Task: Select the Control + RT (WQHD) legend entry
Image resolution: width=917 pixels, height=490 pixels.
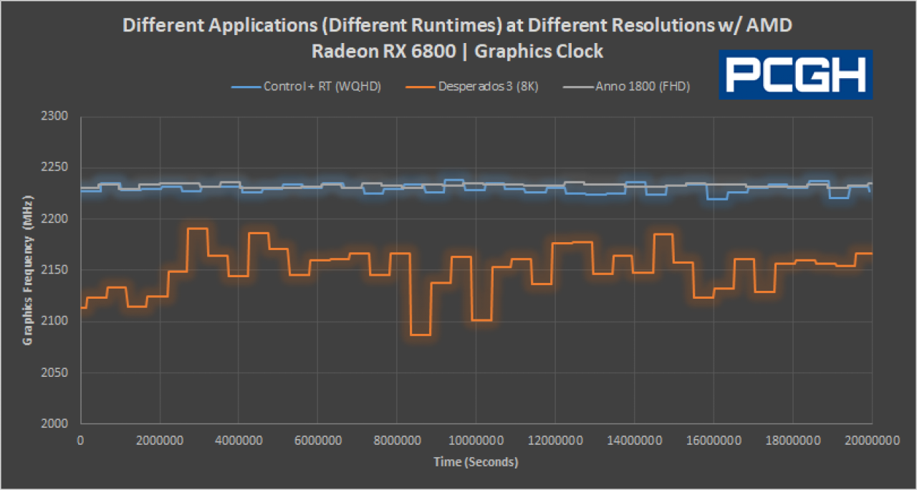Action: (306, 87)
